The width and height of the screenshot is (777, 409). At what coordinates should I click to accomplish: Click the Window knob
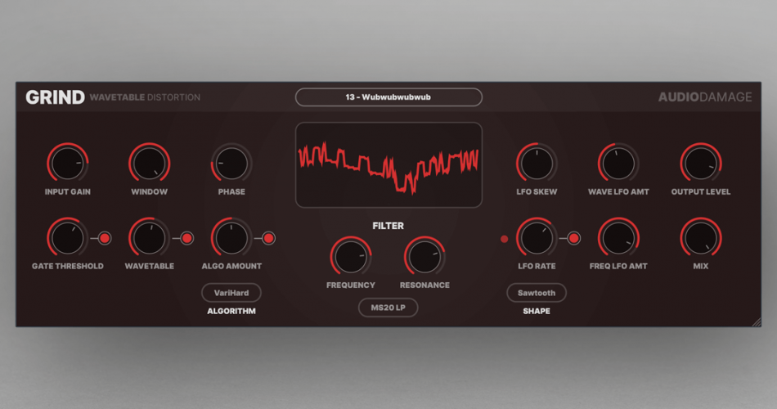click(x=149, y=163)
